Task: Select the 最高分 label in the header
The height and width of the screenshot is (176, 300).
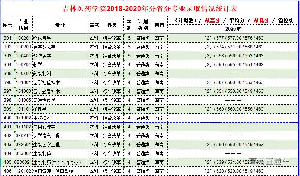Action: coord(212,20)
